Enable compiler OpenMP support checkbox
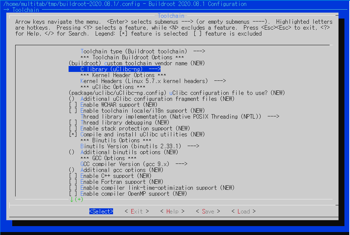This screenshot has height=235, width=350. [73, 194]
